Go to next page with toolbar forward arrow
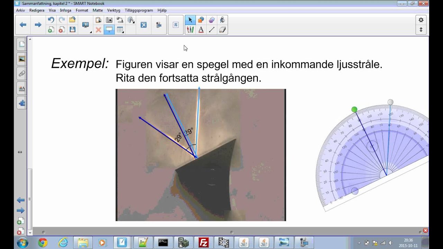The height and width of the screenshot is (249, 443). 38,25
